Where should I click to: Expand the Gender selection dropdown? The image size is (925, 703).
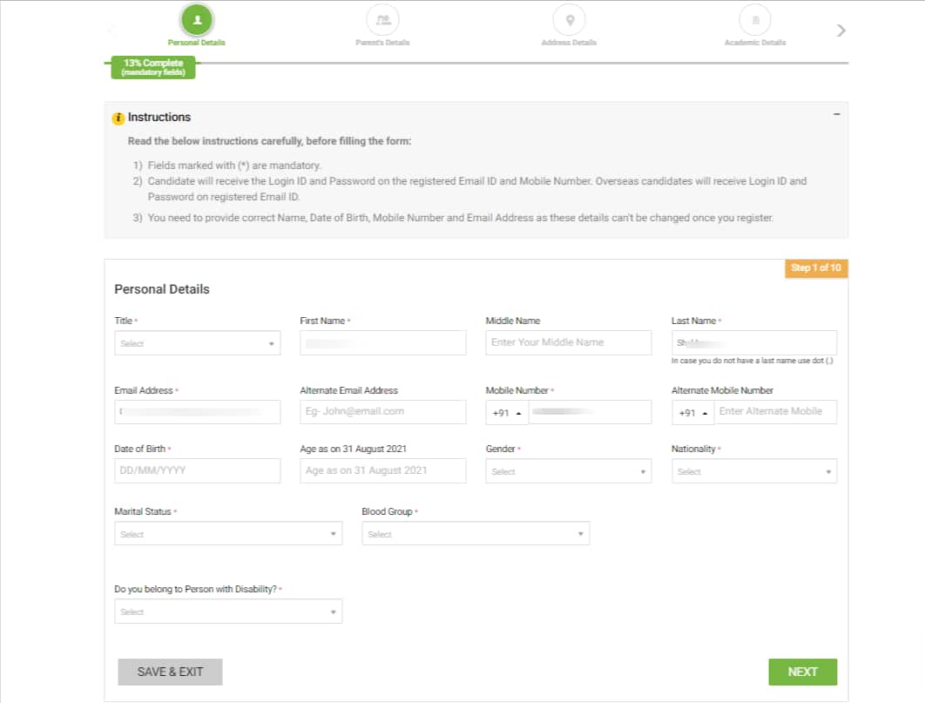click(x=568, y=470)
